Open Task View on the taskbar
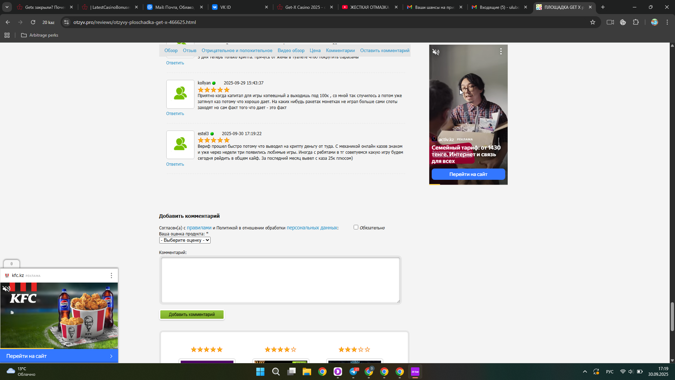 coord(291,372)
